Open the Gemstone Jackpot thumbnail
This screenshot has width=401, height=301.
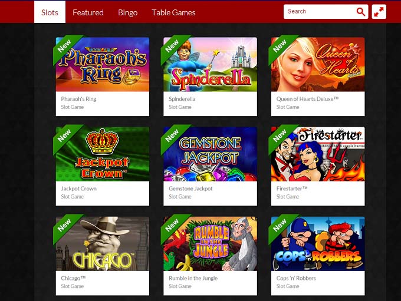210,154
